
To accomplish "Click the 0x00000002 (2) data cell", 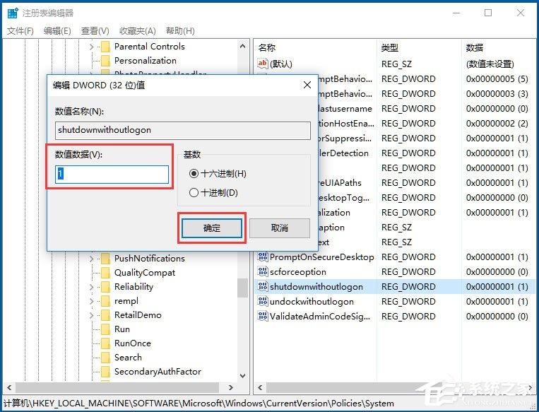I will pos(497,123).
